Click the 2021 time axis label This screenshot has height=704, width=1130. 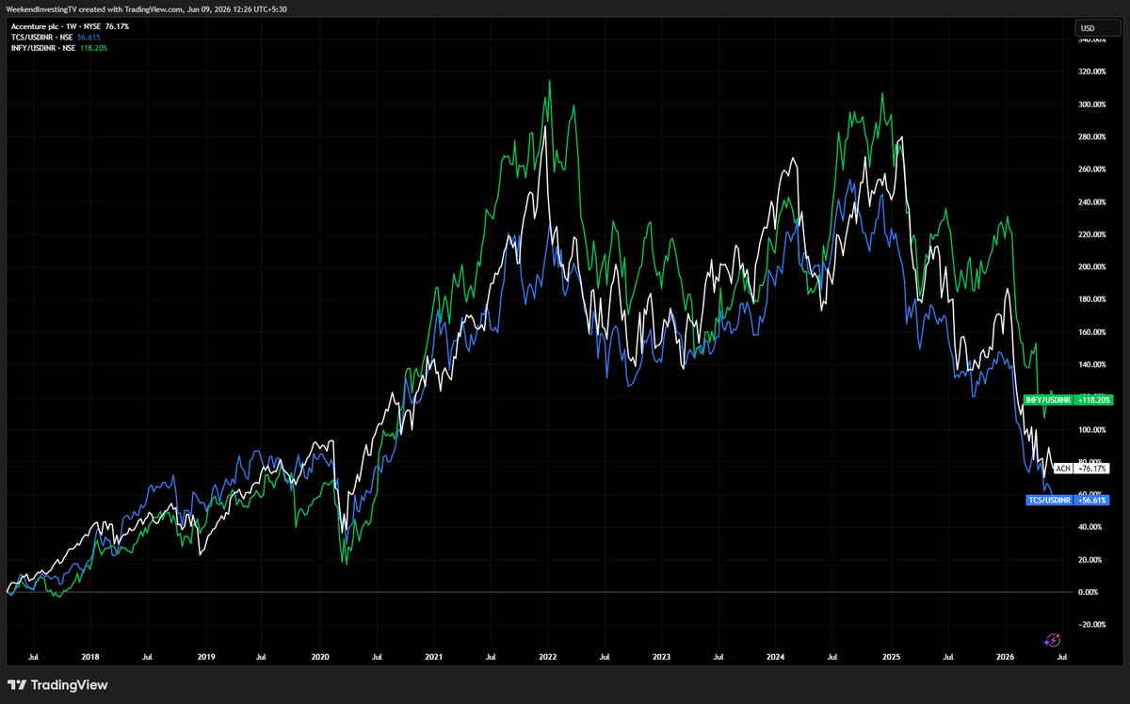pos(434,655)
